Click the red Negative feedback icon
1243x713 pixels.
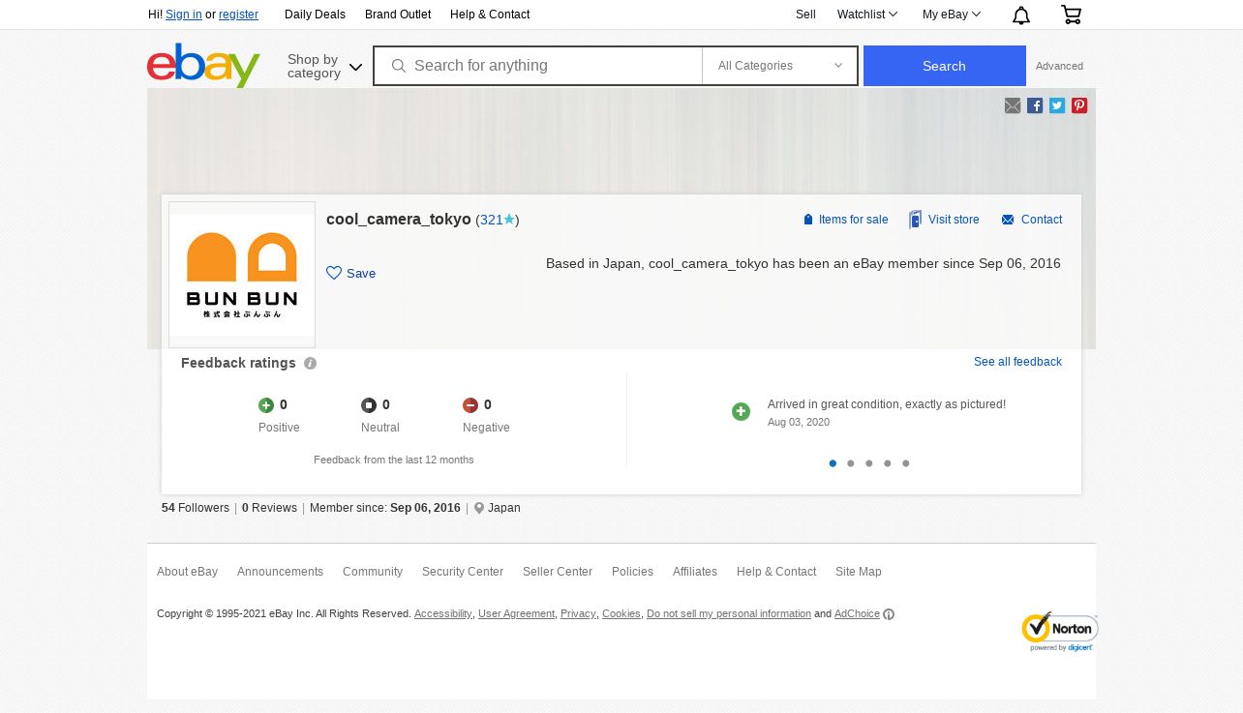click(x=470, y=405)
